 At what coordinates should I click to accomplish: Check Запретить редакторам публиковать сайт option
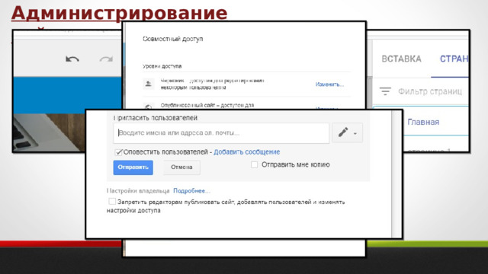112,201
